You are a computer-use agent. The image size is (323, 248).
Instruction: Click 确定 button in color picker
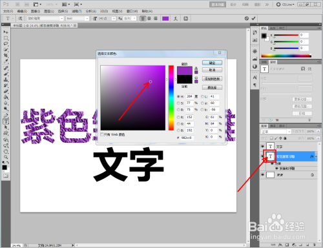pos(212,63)
